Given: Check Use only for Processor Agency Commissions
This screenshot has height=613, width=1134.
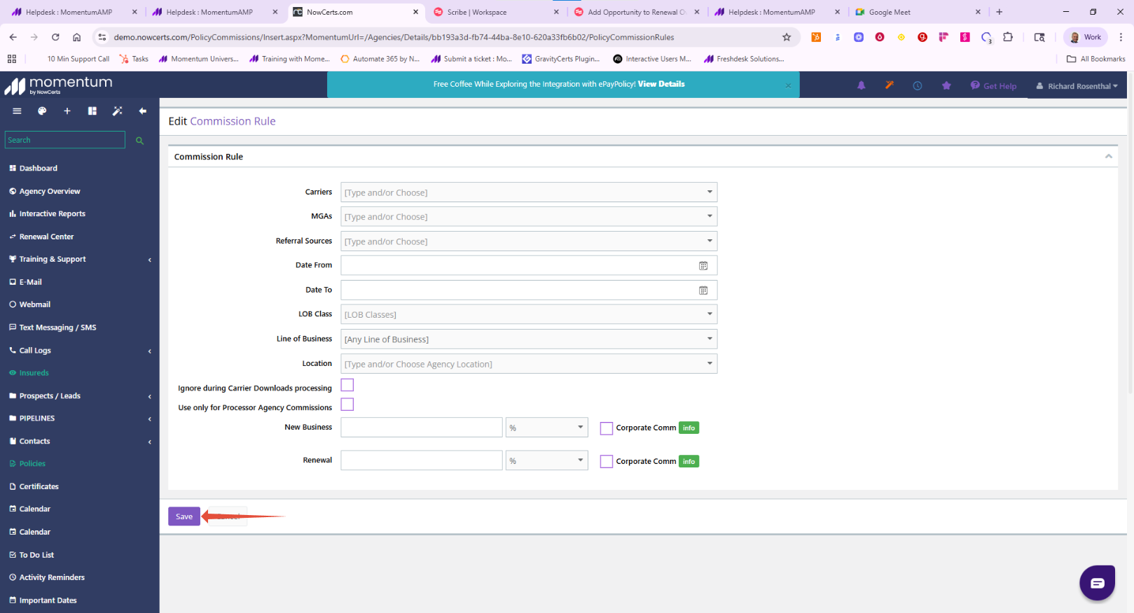Looking at the screenshot, I should pos(347,404).
